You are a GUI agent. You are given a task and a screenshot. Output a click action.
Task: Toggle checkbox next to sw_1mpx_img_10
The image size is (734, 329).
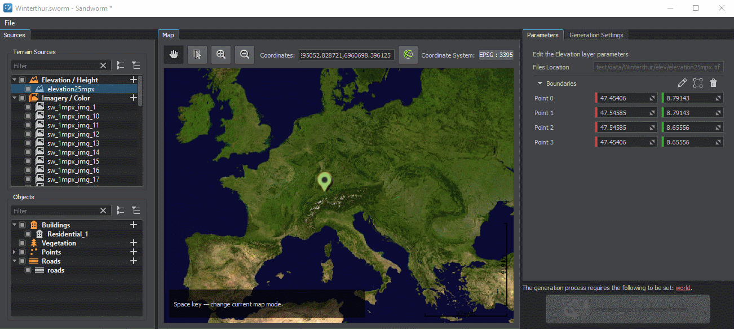[x=28, y=116]
